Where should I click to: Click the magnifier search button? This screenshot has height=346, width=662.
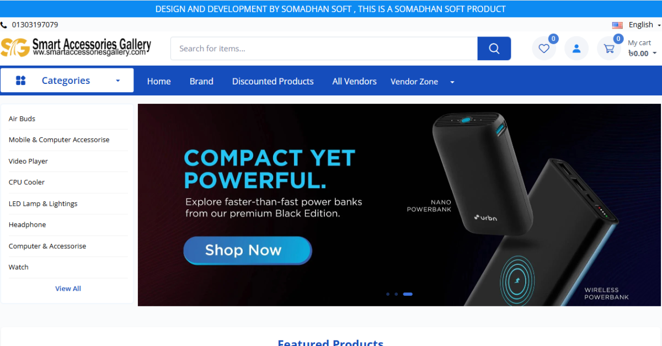coord(494,49)
